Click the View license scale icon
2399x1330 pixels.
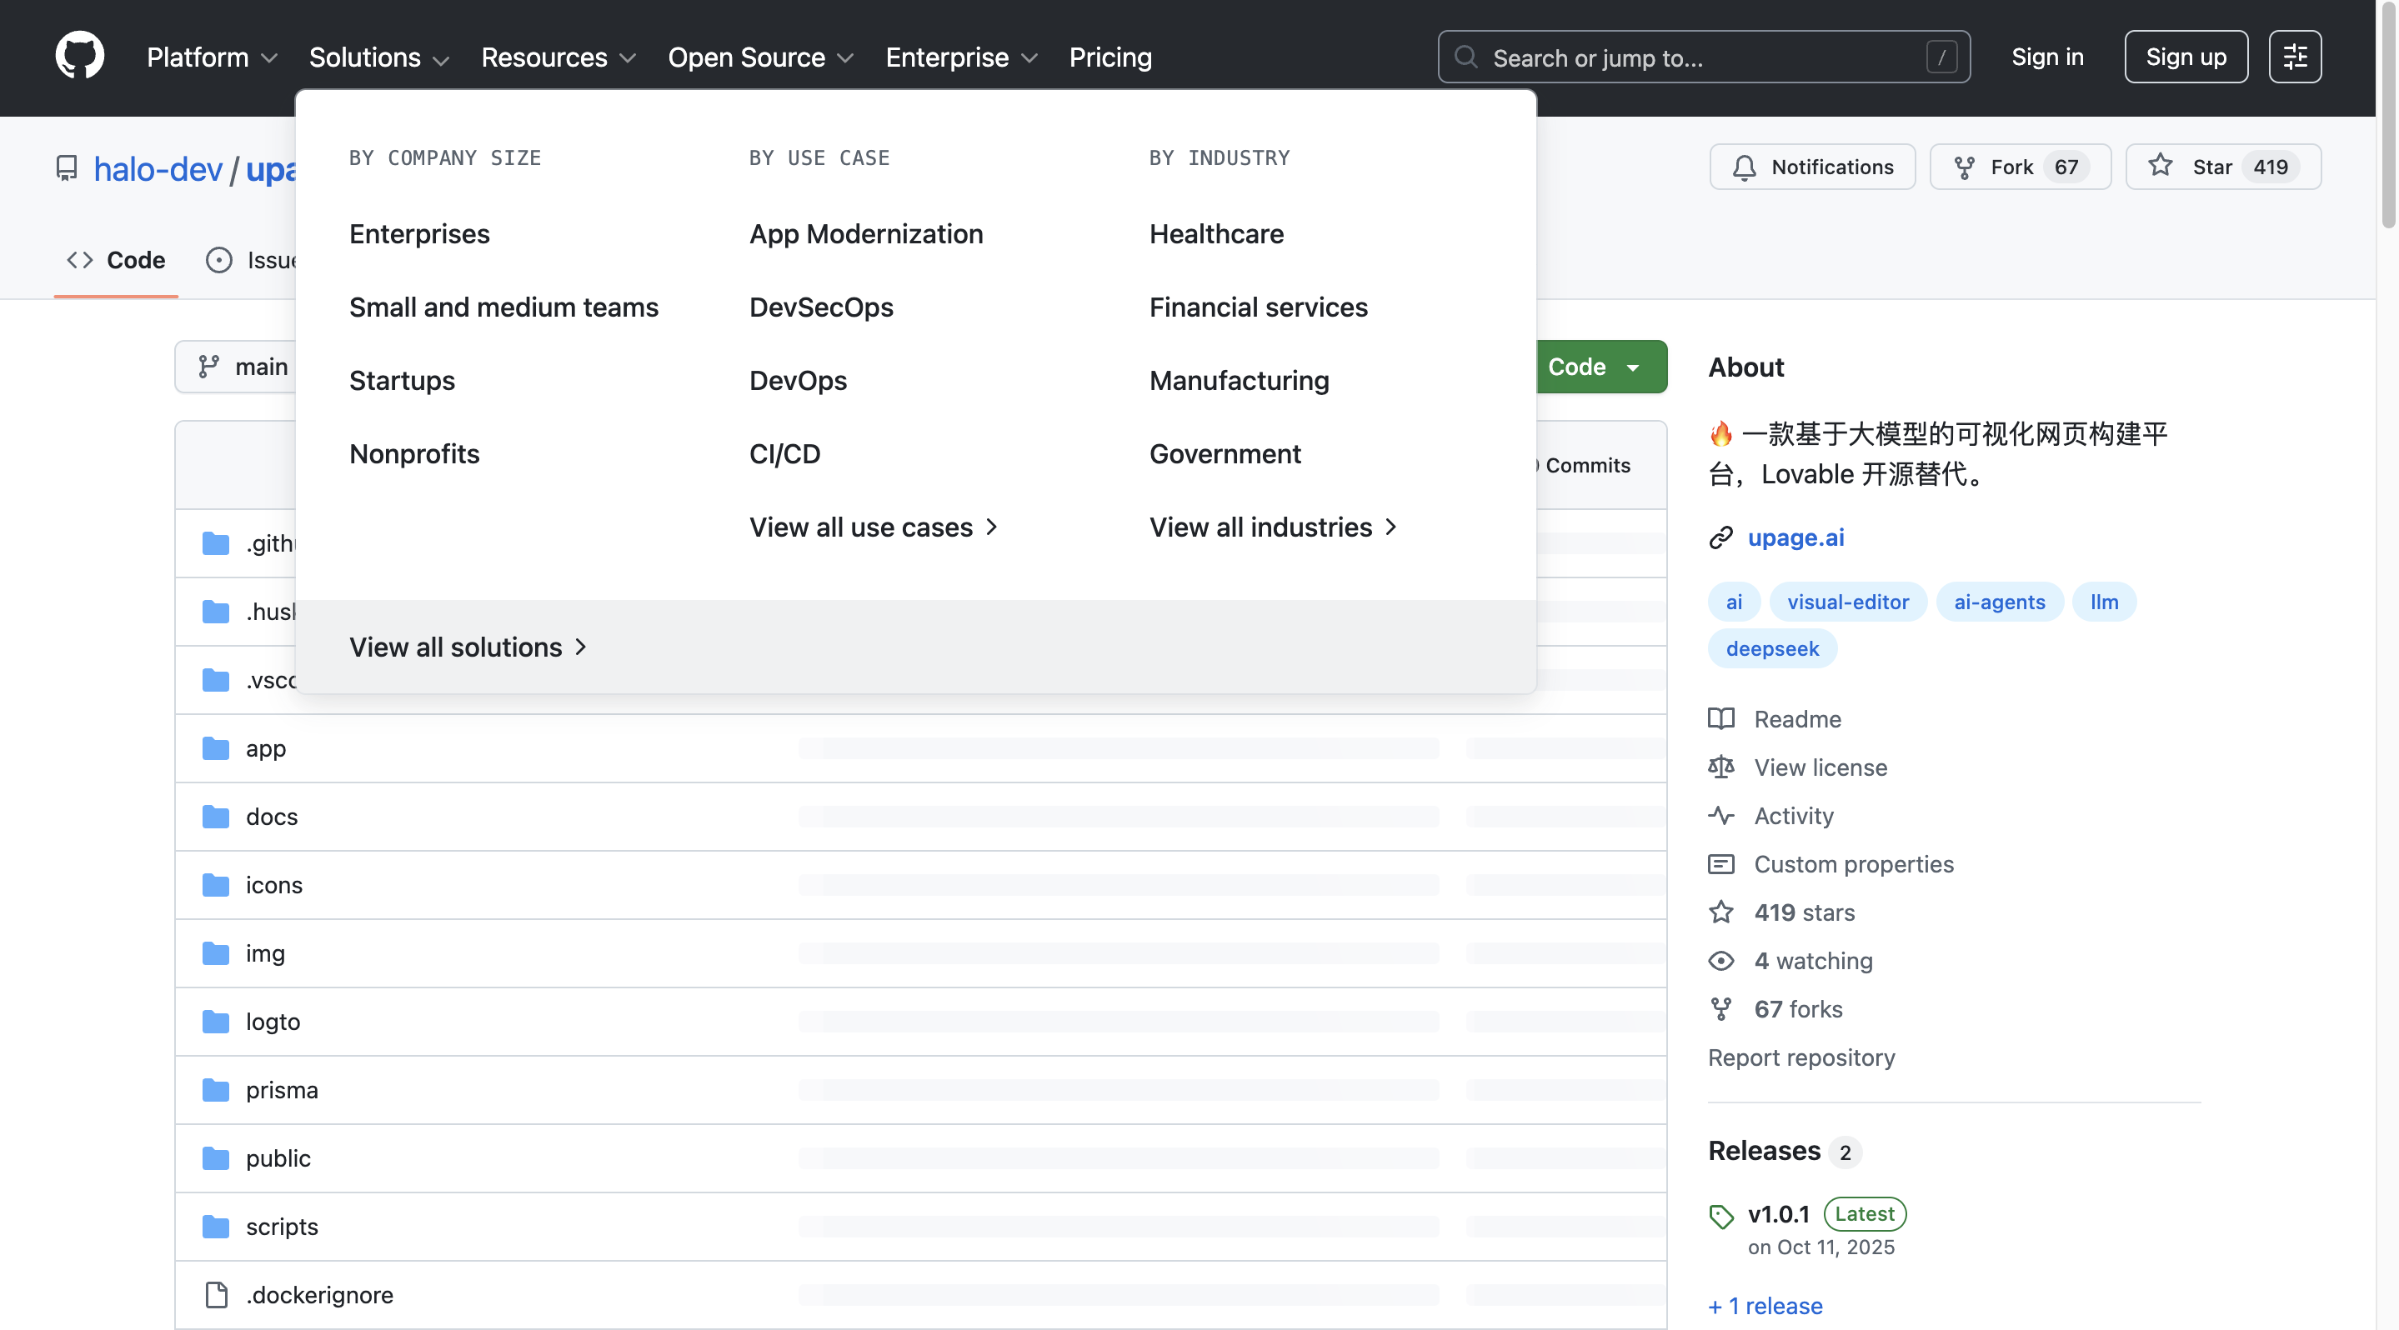point(1720,767)
